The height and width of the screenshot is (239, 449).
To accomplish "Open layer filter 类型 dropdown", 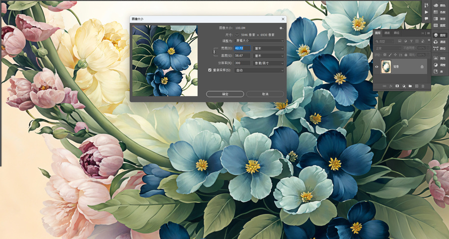I will point(384,41).
